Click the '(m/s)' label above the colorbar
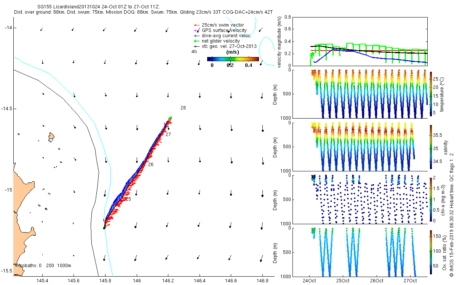This screenshot has height=285, width=457. (x=232, y=52)
